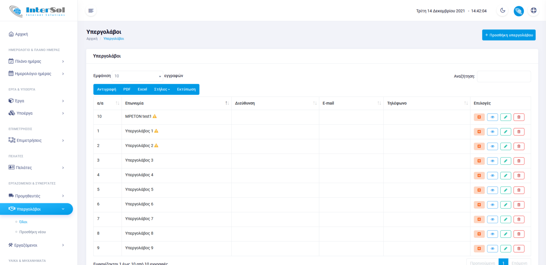The height and width of the screenshot is (265, 546).
Task: Click the help lifebuoy icon in header
Action: [534, 11]
